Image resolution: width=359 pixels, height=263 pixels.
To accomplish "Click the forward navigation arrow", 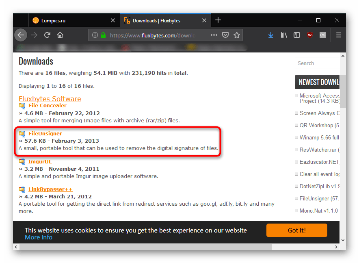I will [34, 35].
